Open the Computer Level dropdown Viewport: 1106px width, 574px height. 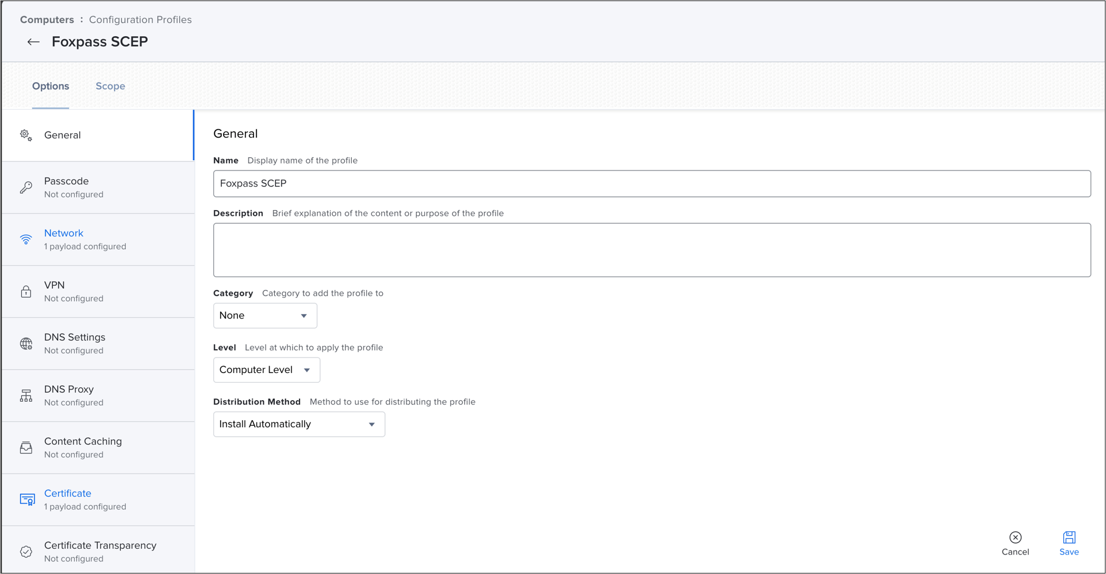tap(266, 370)
